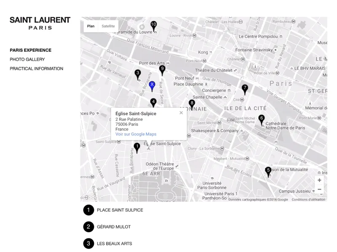Select map marker number 6 at Notre-Dame
The image size is (337, 252).
262,119
